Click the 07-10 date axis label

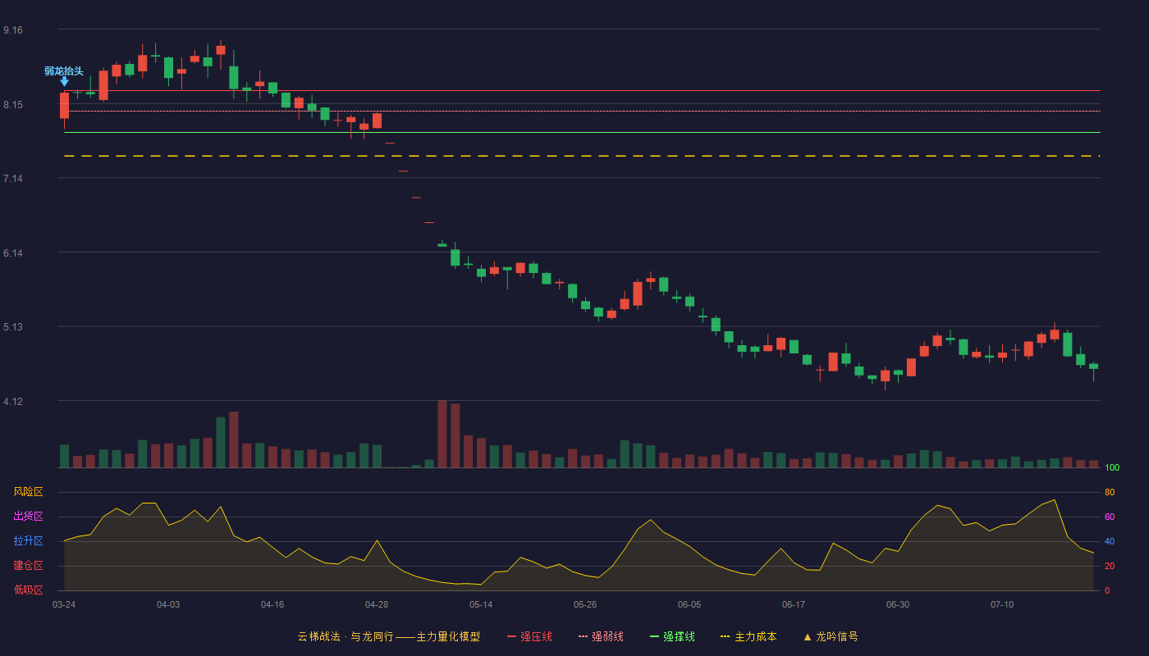click(x=1002, y=604)
